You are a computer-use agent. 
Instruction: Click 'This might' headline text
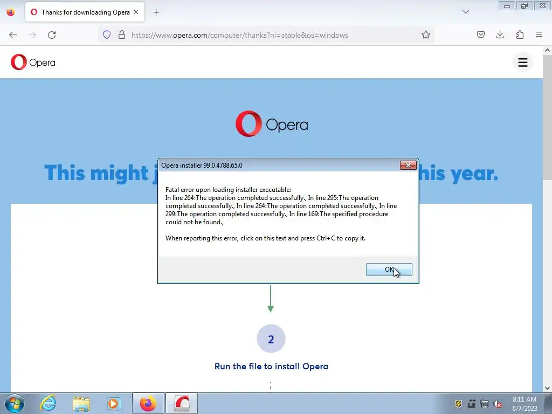coord(97,173)
